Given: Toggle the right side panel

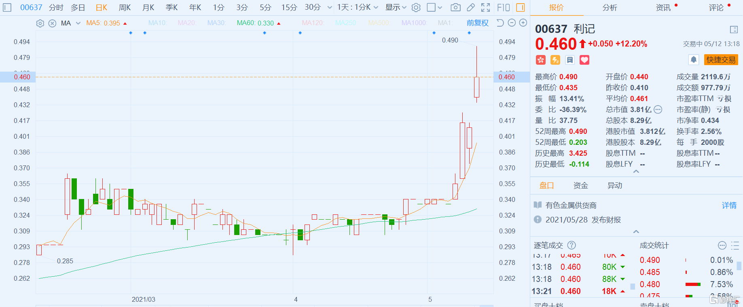Looking at the screenshot, I should coord(521,7).
